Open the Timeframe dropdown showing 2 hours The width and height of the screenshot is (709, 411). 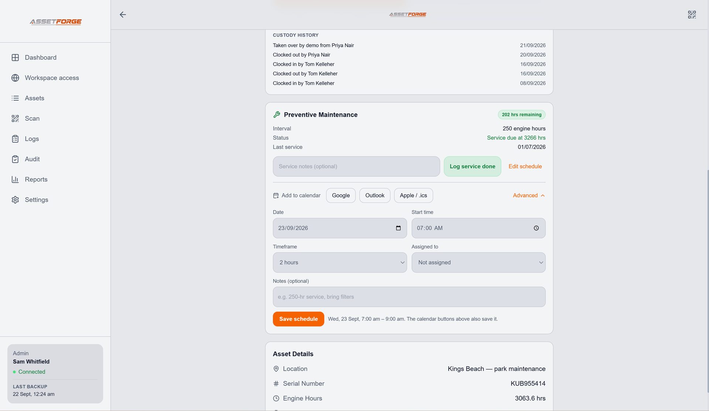(x=340, y=263)
